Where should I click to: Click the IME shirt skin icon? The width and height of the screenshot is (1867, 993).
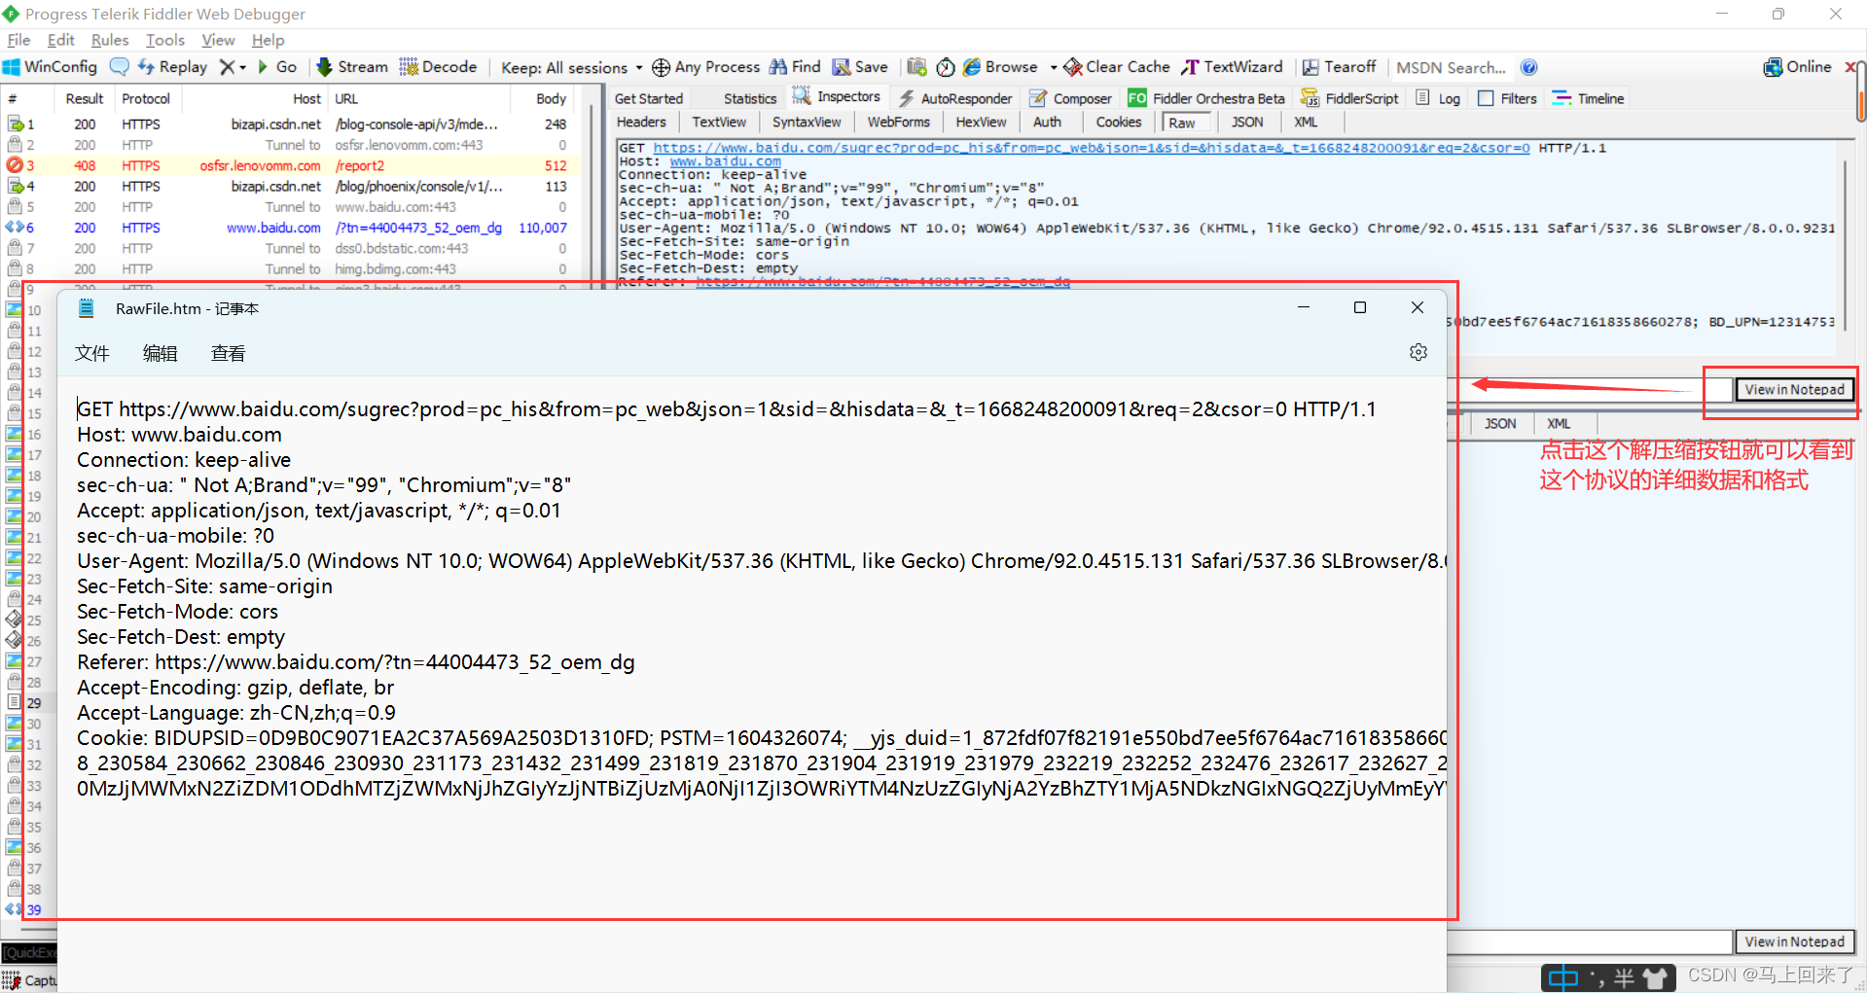click(x=1657, y=977)
